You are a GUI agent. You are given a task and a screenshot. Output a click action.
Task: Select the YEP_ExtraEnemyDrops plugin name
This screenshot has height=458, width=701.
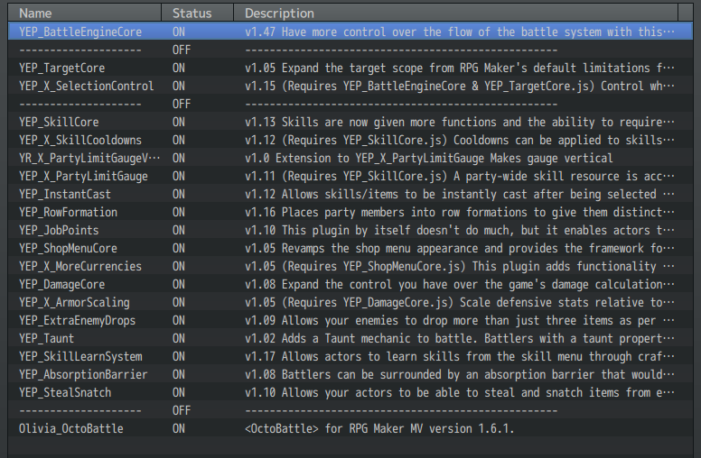[78, 321]
